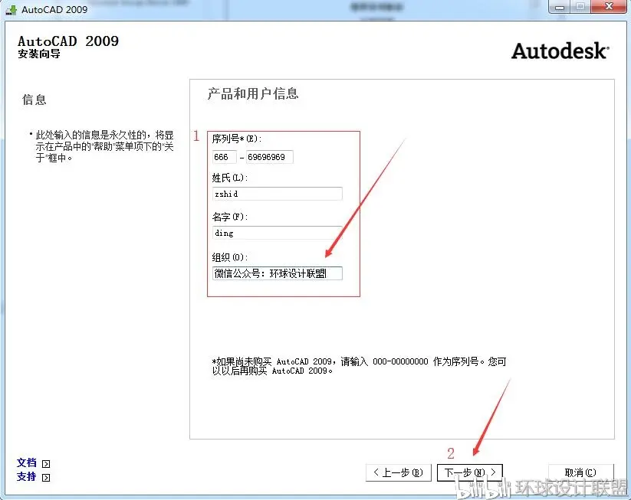Click the 信息 sidebar heading
Viewport: 631px width, 500px height.
35,100
